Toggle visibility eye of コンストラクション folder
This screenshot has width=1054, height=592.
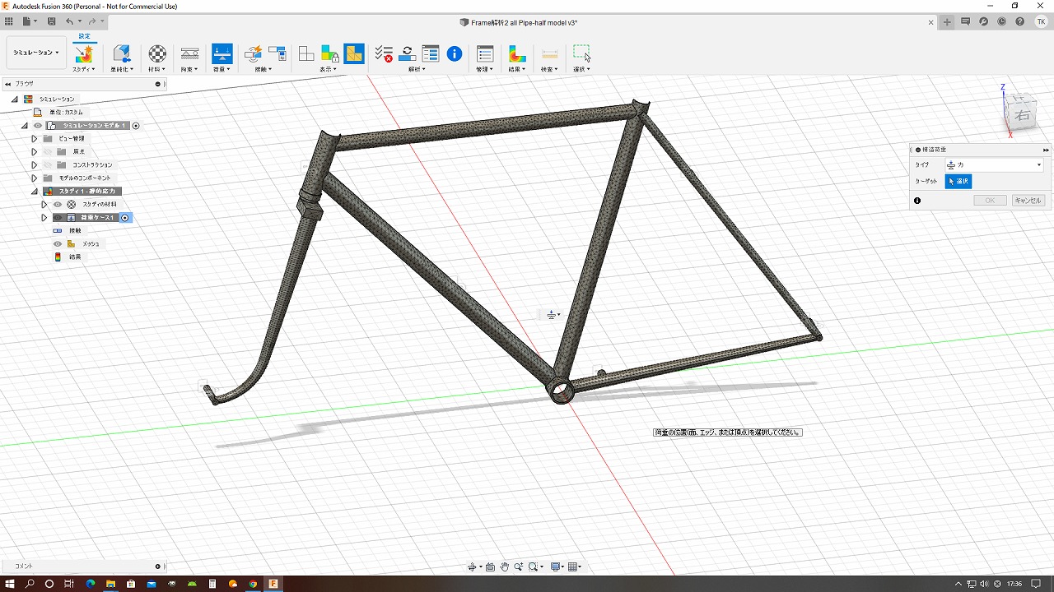tap(48, 165)
